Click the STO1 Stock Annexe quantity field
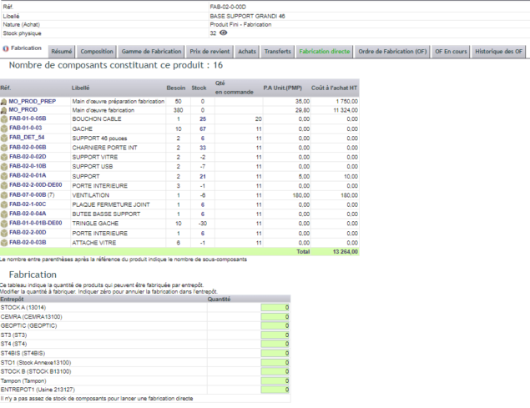The image size is (530, 408). pos(275,362)
